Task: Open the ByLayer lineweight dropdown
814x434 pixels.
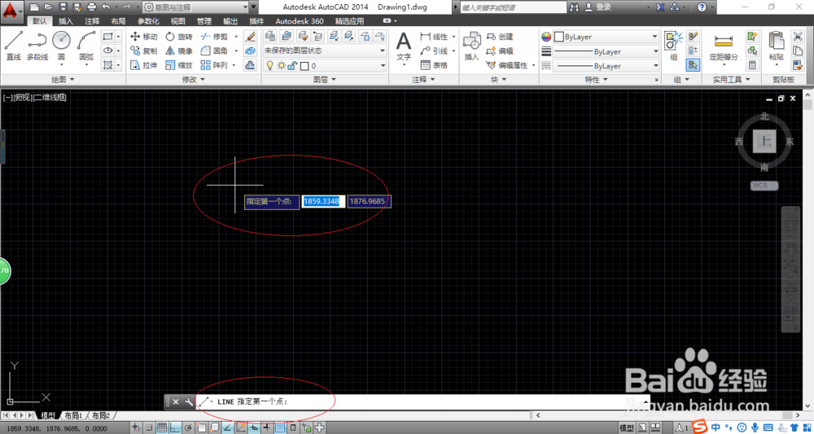Action: pos(606,51)
